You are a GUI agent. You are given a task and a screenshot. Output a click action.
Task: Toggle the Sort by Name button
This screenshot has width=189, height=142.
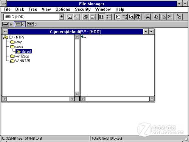[118, 17]
